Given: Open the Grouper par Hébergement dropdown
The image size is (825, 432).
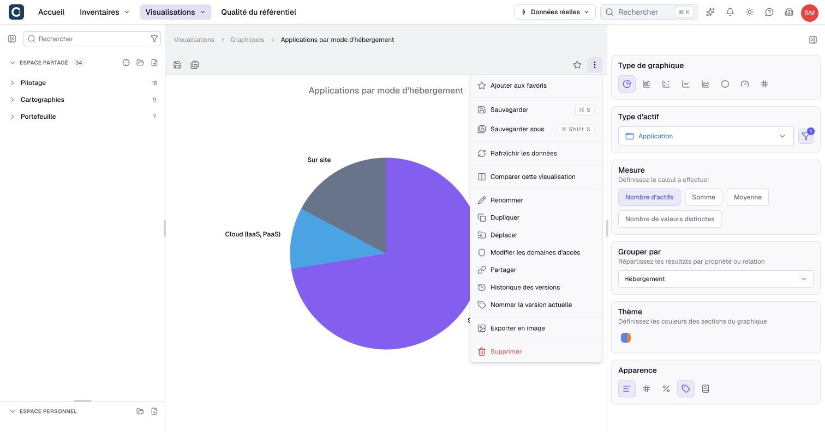Looking at the screenshot, I should tap(715, 279).
